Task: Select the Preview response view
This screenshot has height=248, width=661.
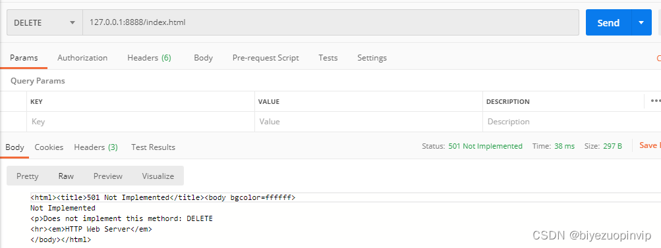Action: pos(108,176)
